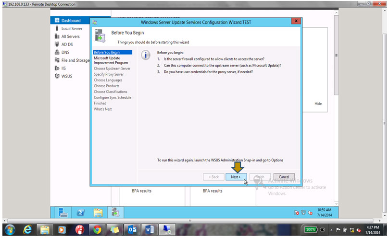The height and width of the screenshot is (240, 389).
Task: Show hidden local tray icons arrow
Action: click(x=331, y=230)
